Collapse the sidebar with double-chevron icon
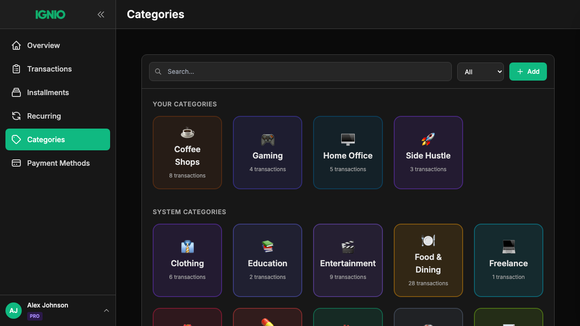This screenshot has width=580, height=326. click(101, 14)
